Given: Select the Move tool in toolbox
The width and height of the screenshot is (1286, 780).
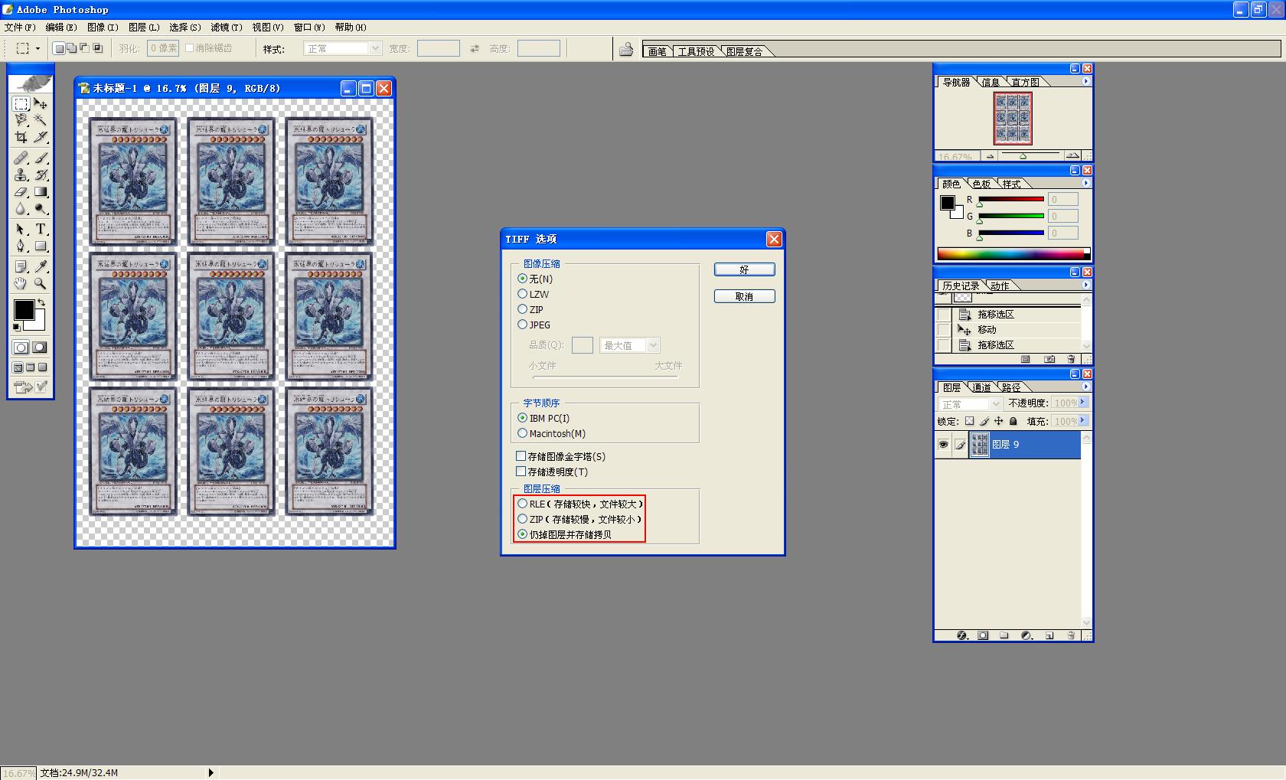Looking at the screenshot, I should coord(41,104).
